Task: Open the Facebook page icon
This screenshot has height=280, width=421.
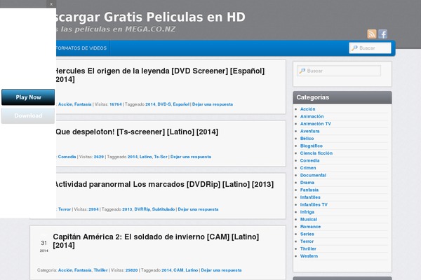Action: [382, 34]
